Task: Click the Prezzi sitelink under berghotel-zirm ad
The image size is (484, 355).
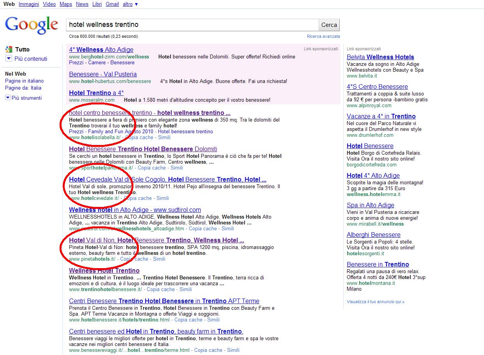Action: (x=76, y=62)
